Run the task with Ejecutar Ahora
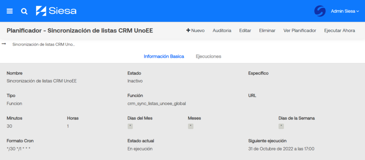 (339, 31)
